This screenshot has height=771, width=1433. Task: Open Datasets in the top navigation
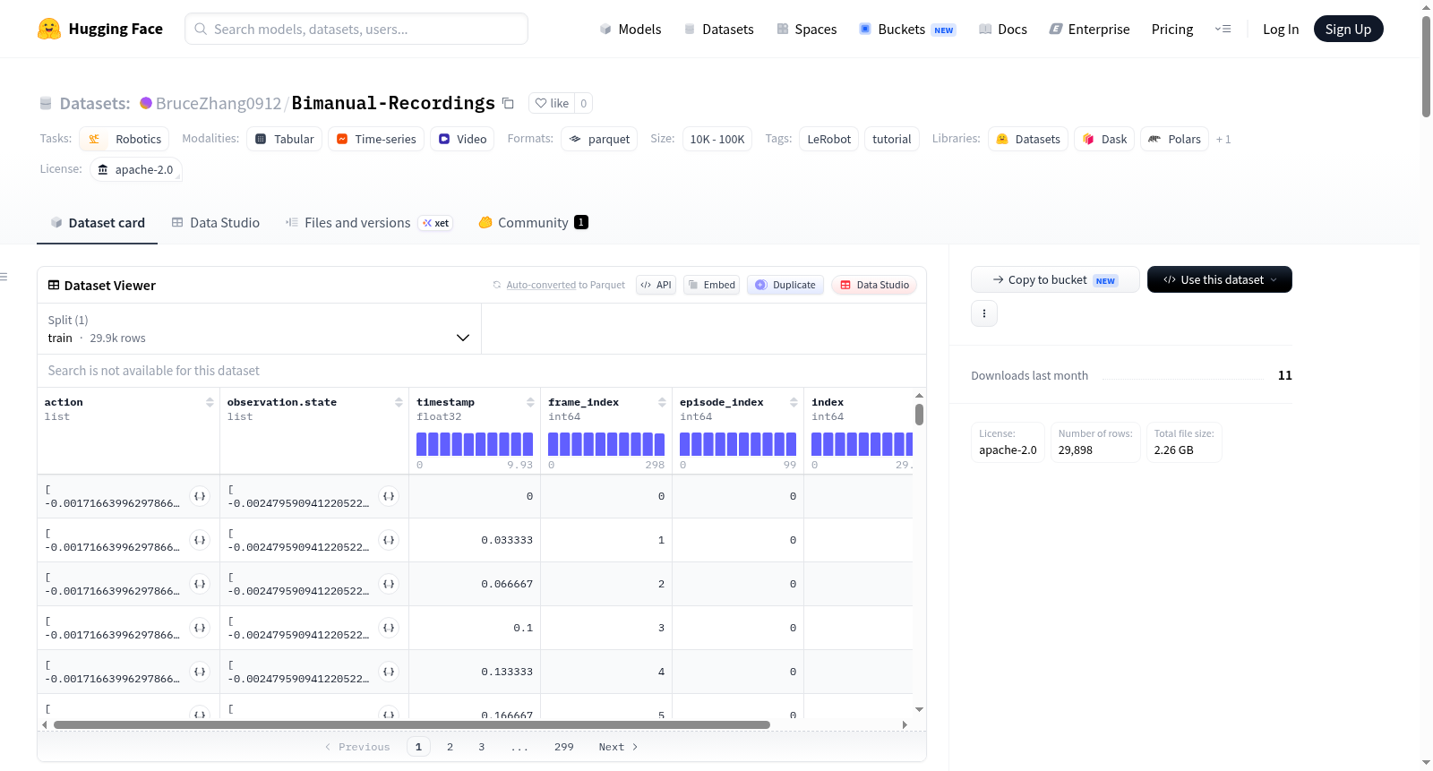718,30
